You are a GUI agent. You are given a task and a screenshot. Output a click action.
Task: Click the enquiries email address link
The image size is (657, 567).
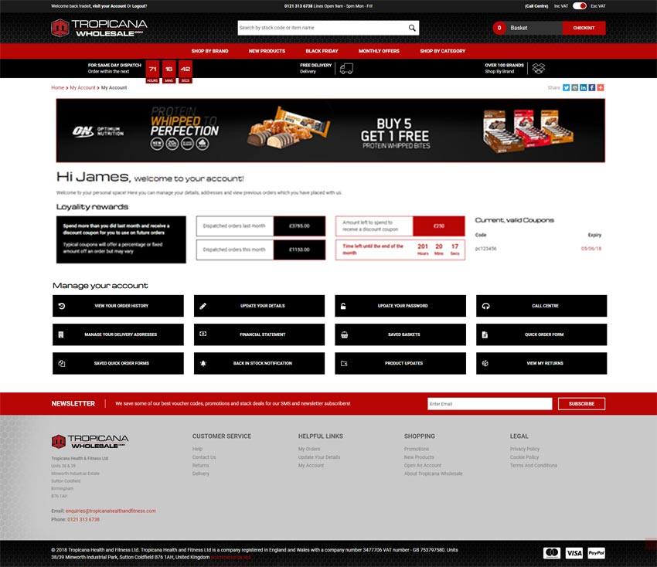(x=111, y=511)
